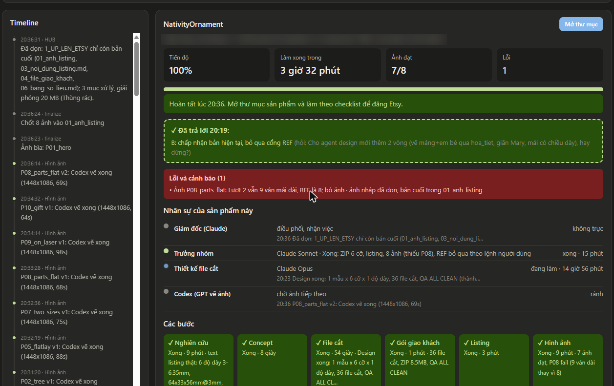This screenshot has height=386, width=614.
Task: Click the đang làm · 14 giờ 56 phút text
Action: click(567, 268)
